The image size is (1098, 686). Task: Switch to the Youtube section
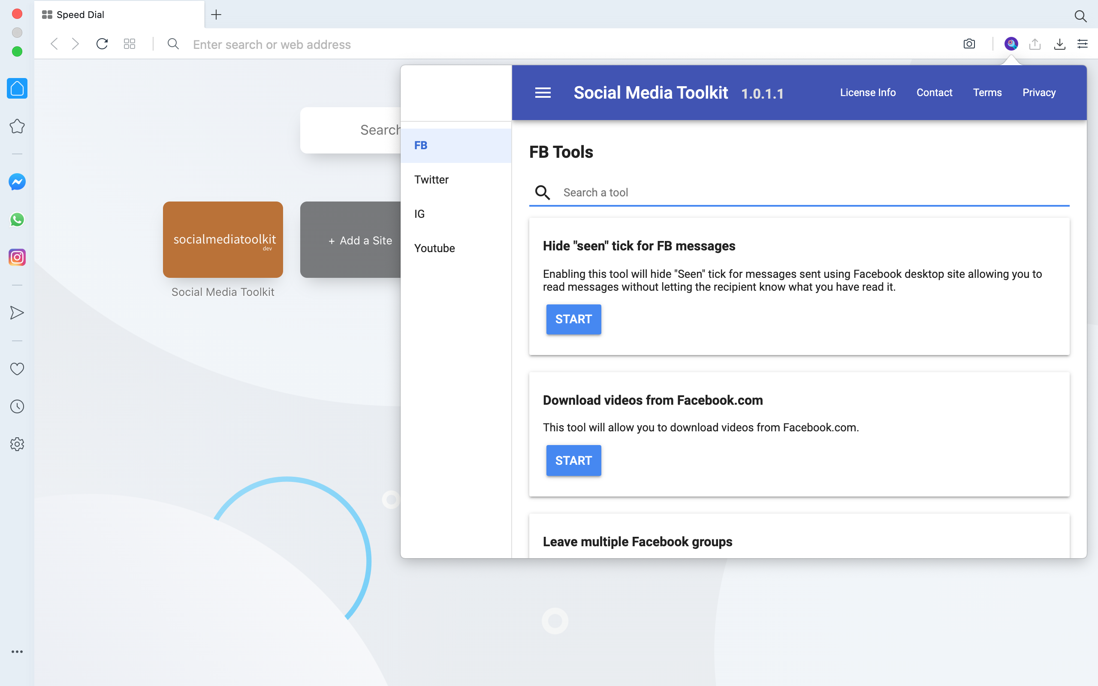[x=456, y=248]
